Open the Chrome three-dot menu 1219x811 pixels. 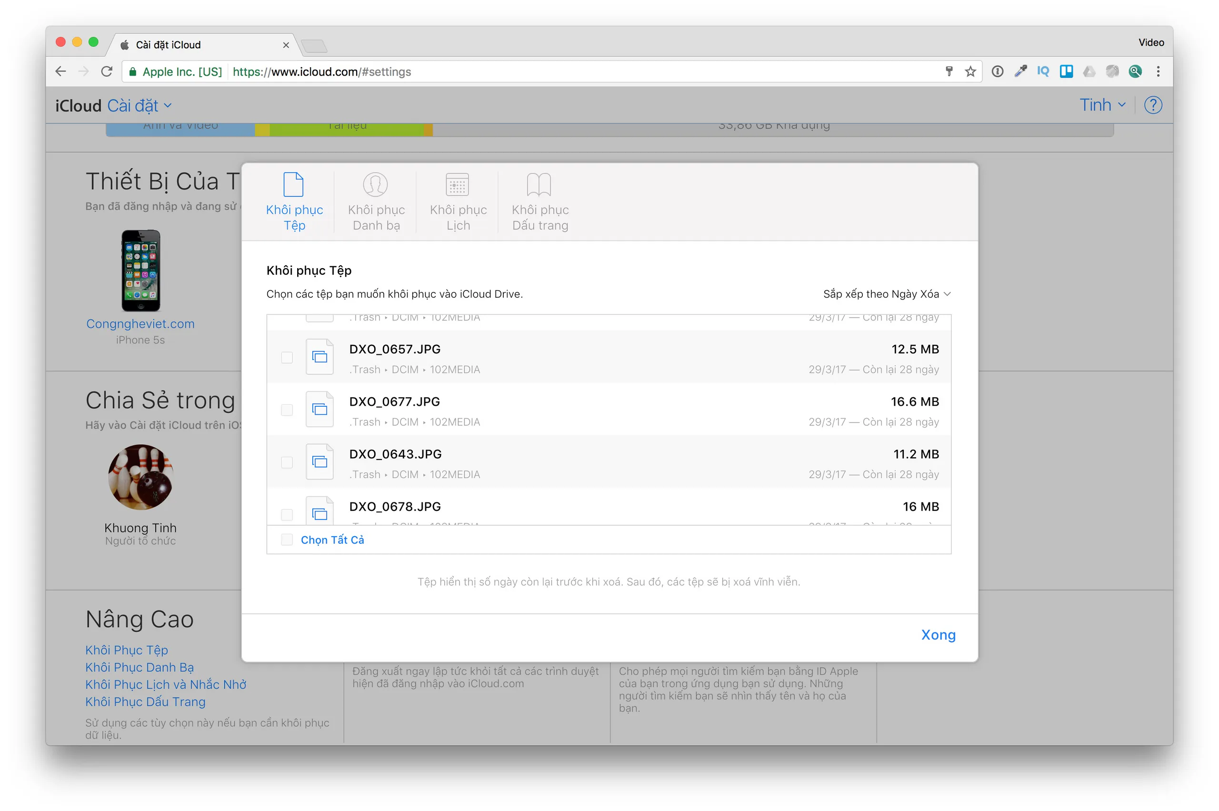coord(1158,71)
